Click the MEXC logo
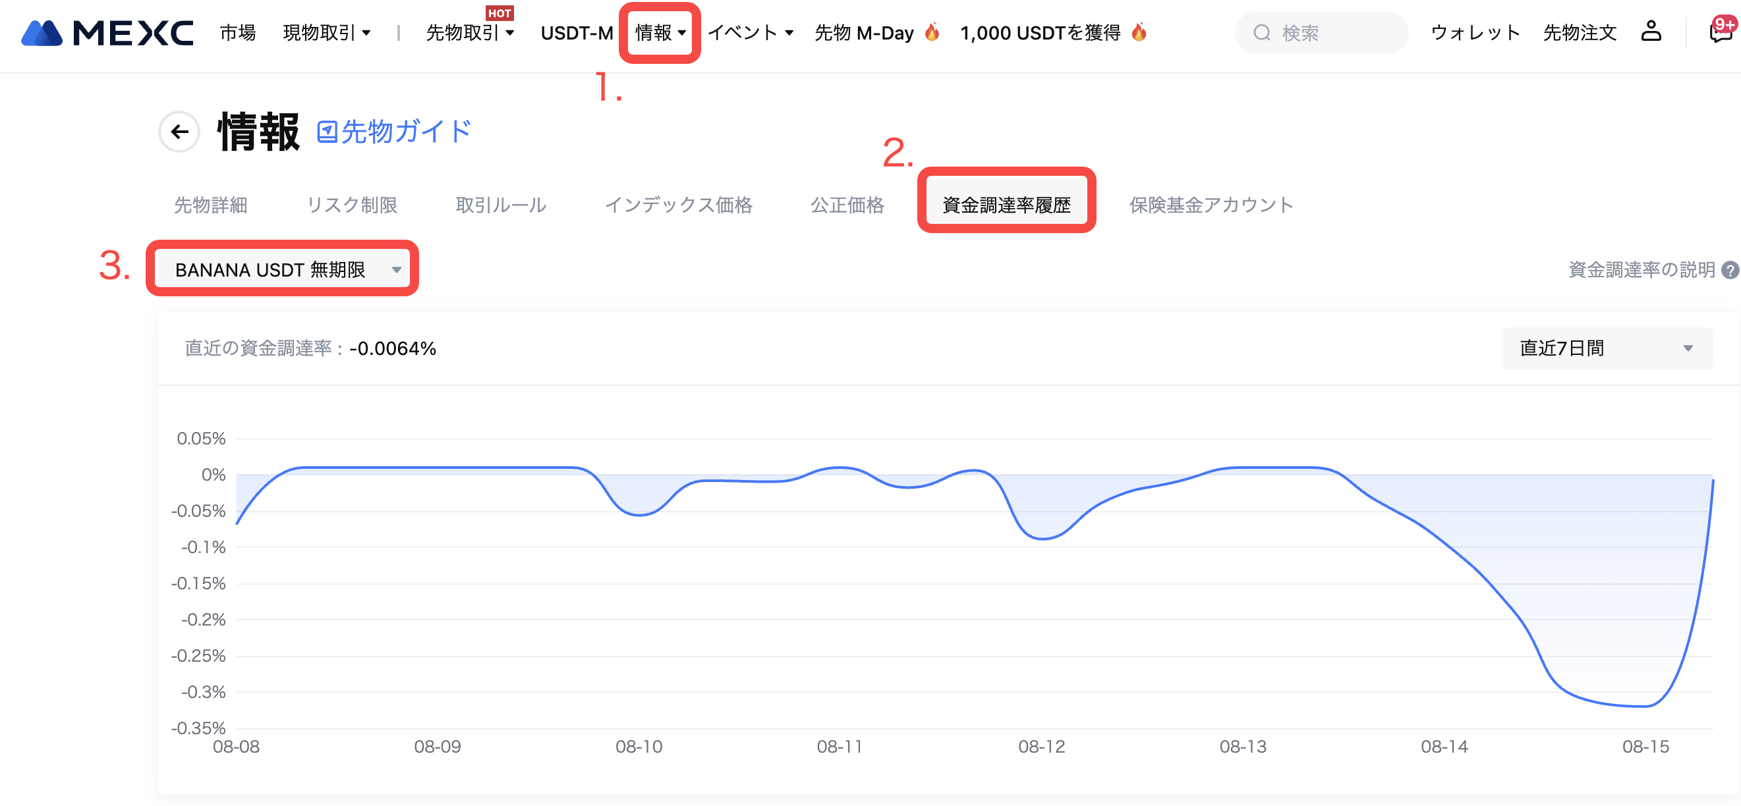Image resolution: width=1741 pixels, height=806 pixels. (x=107, y=32)
